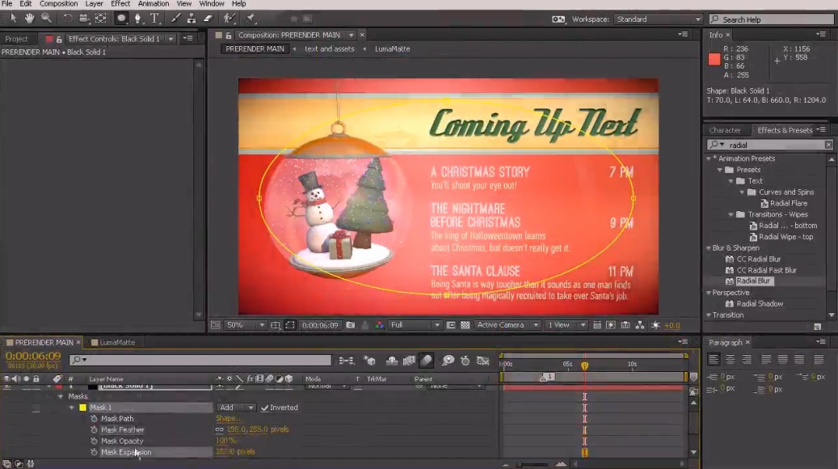Click the Brainstorm icon in timeline

(x=448, y=361)
